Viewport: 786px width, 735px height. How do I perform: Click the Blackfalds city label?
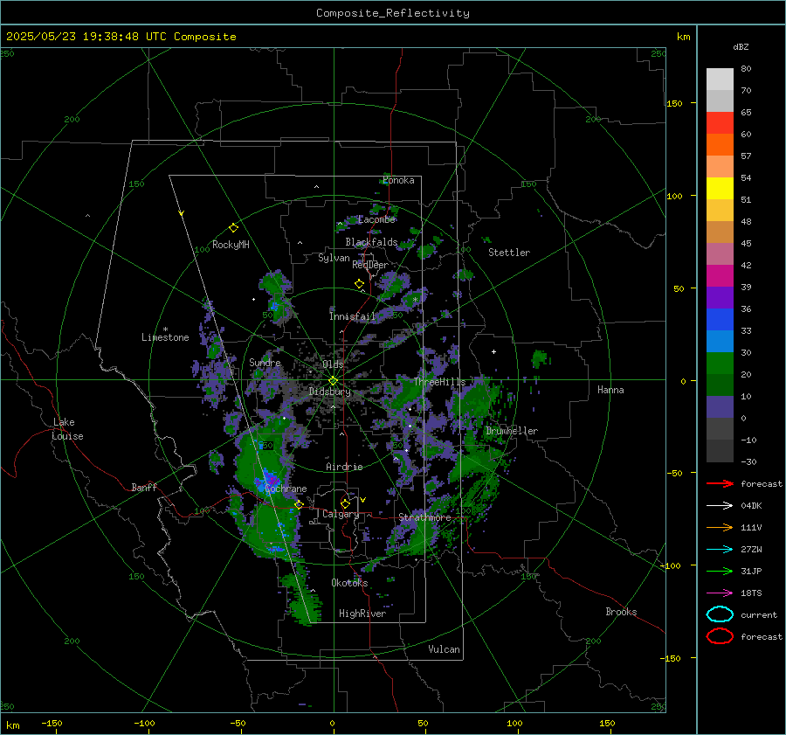click(x=371, y=242)
